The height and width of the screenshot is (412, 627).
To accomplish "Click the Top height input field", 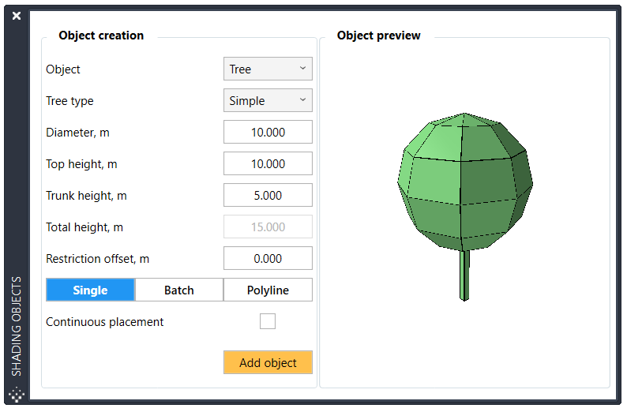I will pos(268,164).
